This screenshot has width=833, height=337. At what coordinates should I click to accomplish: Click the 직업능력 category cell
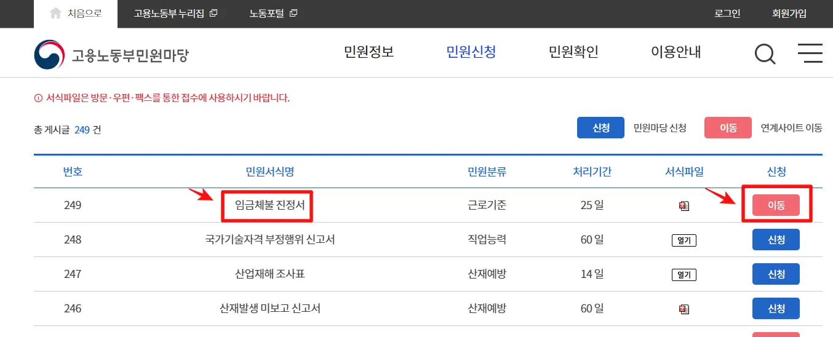click(x=487, y=239)
